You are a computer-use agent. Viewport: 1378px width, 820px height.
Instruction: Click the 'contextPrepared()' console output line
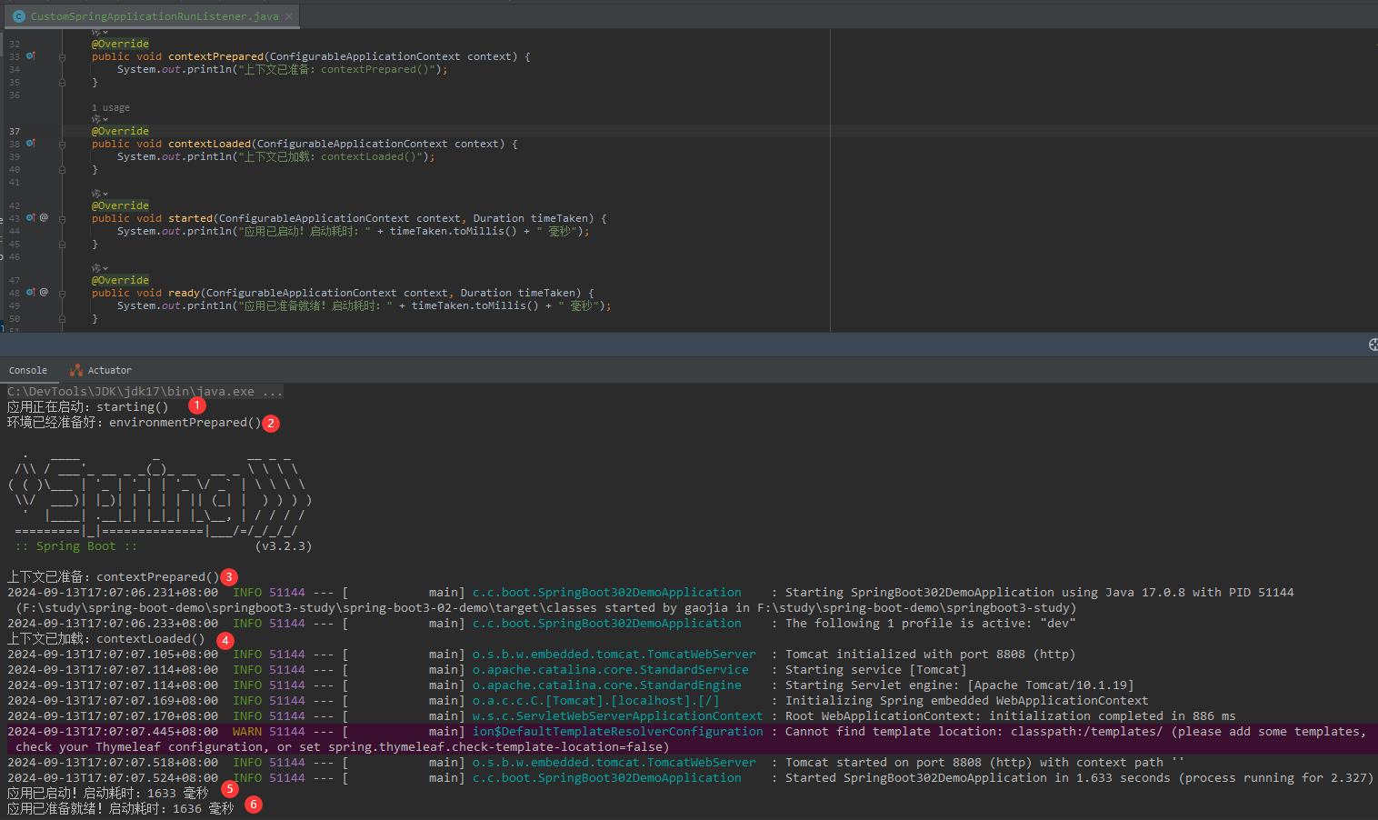tap(114, 577)
